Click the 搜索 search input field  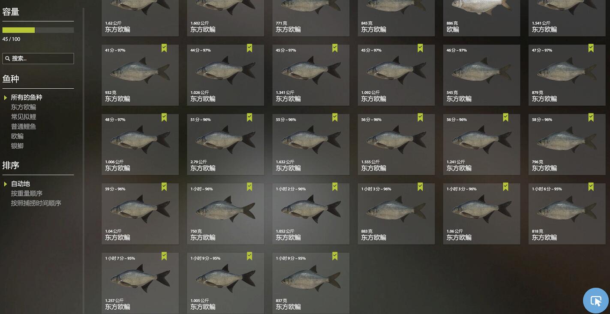[x=38, y=58]
